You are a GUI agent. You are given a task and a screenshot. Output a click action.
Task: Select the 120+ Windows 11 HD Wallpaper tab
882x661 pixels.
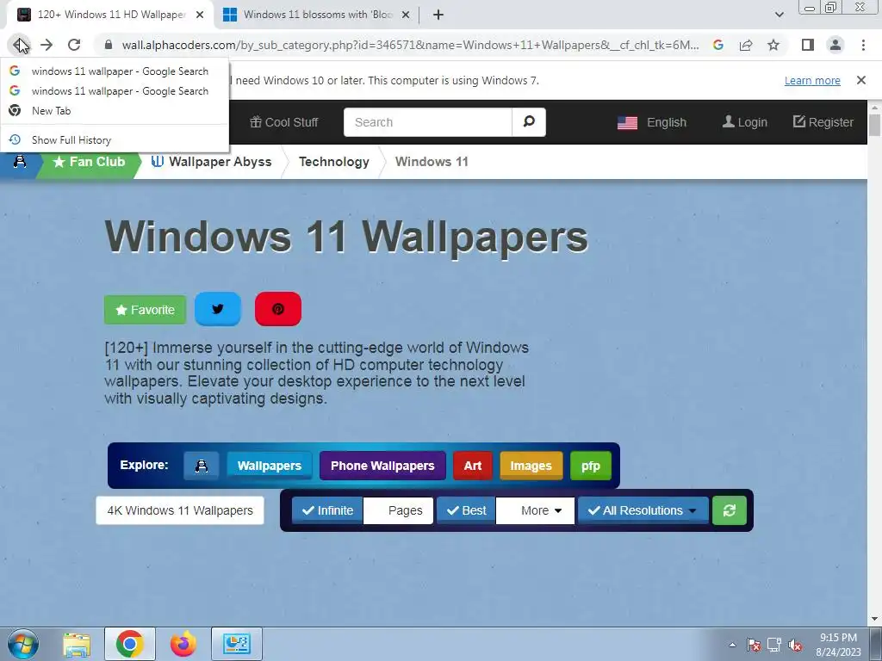110,15
